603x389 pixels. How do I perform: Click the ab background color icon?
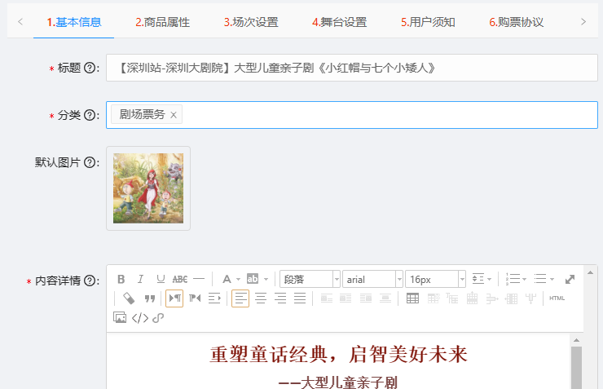(253, 279)
